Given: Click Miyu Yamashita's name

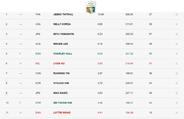Looking at the screenshot, I should point(63,34).
